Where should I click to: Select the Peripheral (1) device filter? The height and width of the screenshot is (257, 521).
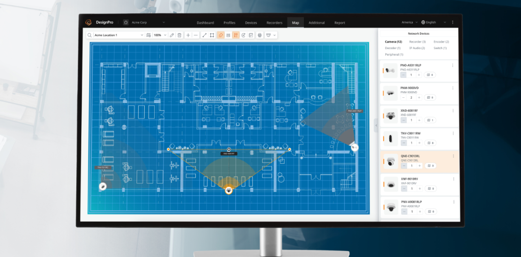[394, 55]
